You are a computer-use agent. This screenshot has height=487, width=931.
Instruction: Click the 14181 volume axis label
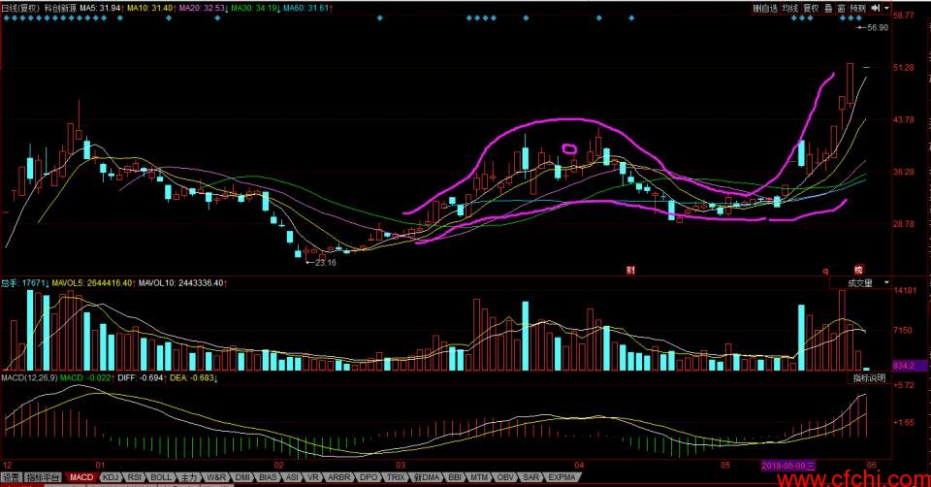[904, 290]
